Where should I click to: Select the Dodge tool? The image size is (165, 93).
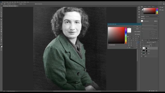click(x=1, y=32)
